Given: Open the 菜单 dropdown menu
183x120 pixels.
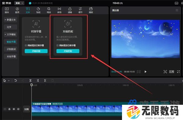Looking at the screenshot, I should click(19, 3).
